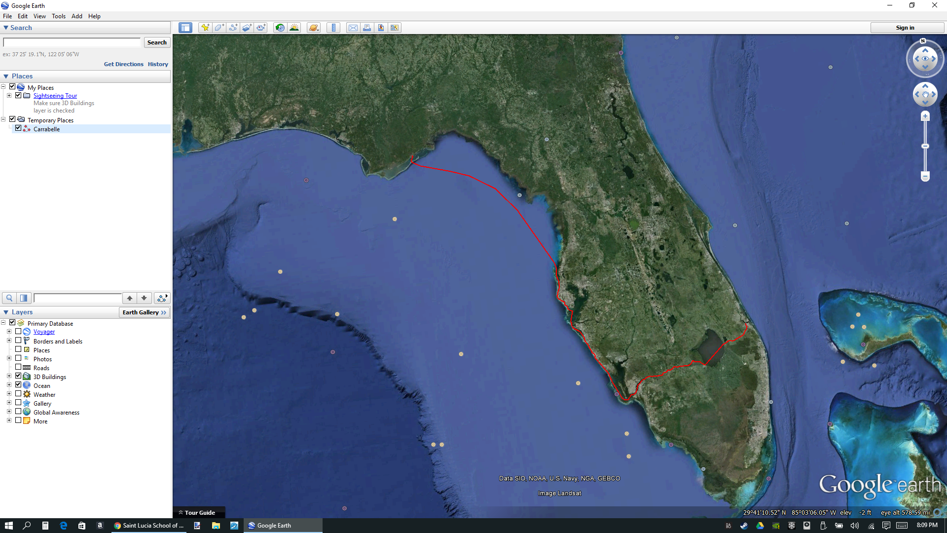Play tour of the selected path
This screenshot has height=533, width=947.
coord(162,298)
